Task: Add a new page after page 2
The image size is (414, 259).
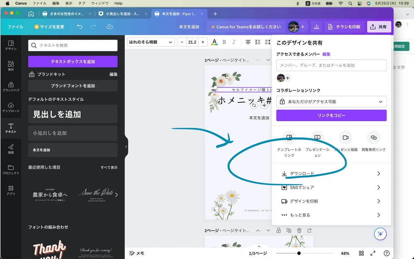Action: 309,230
